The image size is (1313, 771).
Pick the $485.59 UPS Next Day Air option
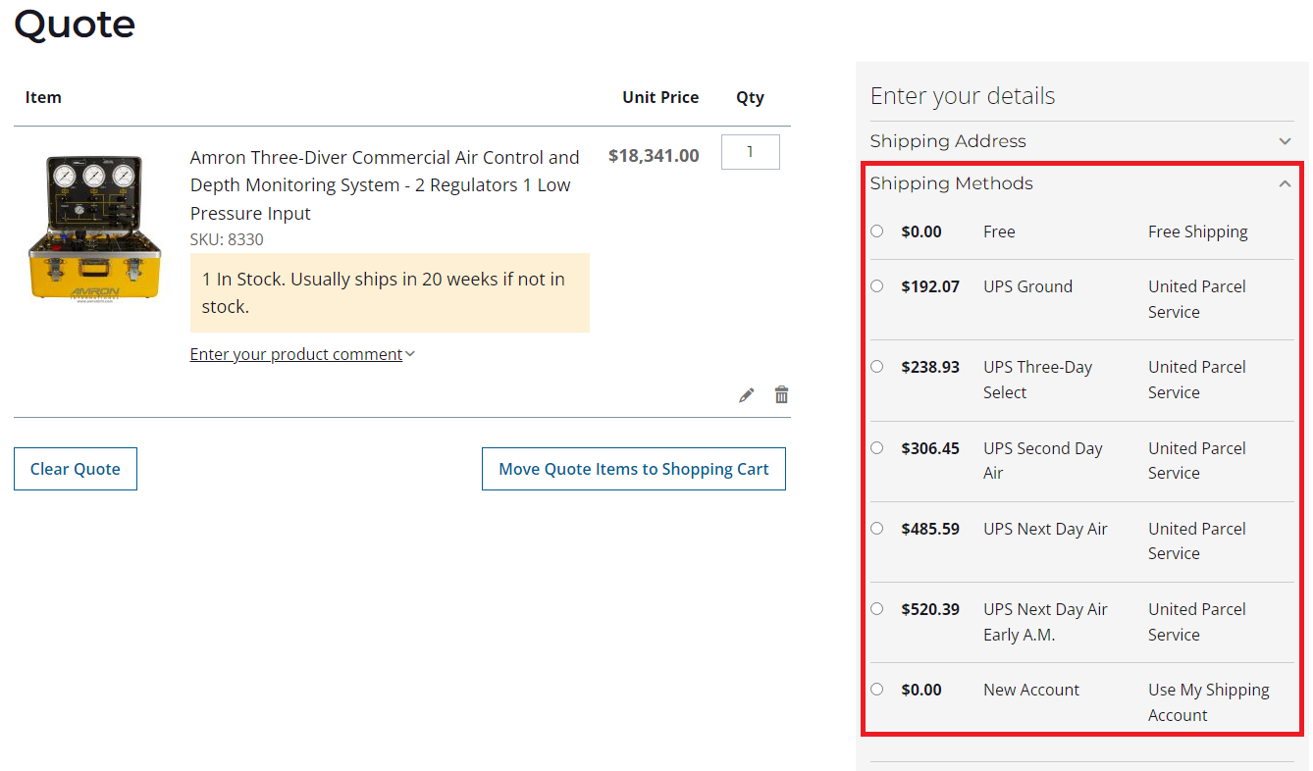tap(877, 529)
